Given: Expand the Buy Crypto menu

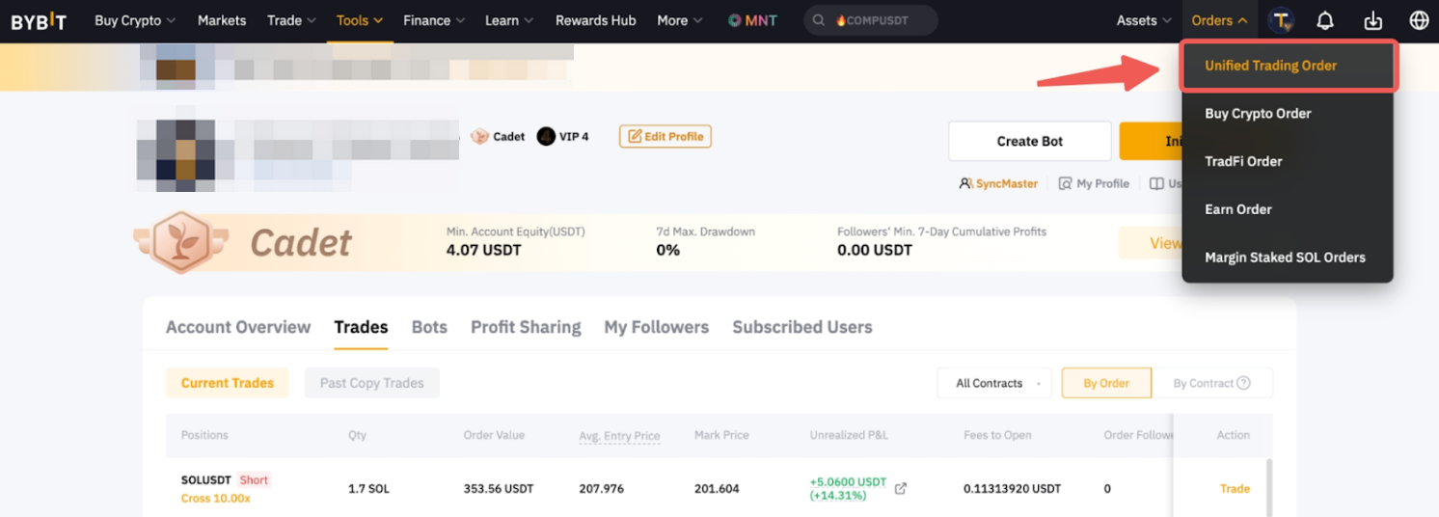Looking at the screenshot, I should (135, 20).
